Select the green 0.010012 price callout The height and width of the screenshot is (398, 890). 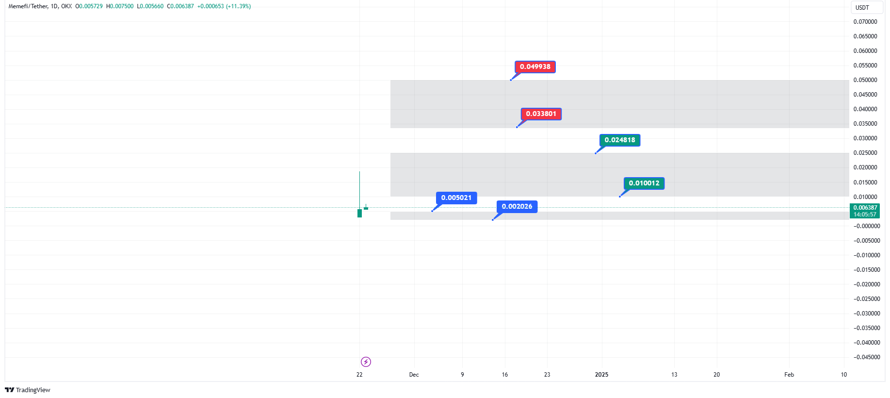coord(644,183)
